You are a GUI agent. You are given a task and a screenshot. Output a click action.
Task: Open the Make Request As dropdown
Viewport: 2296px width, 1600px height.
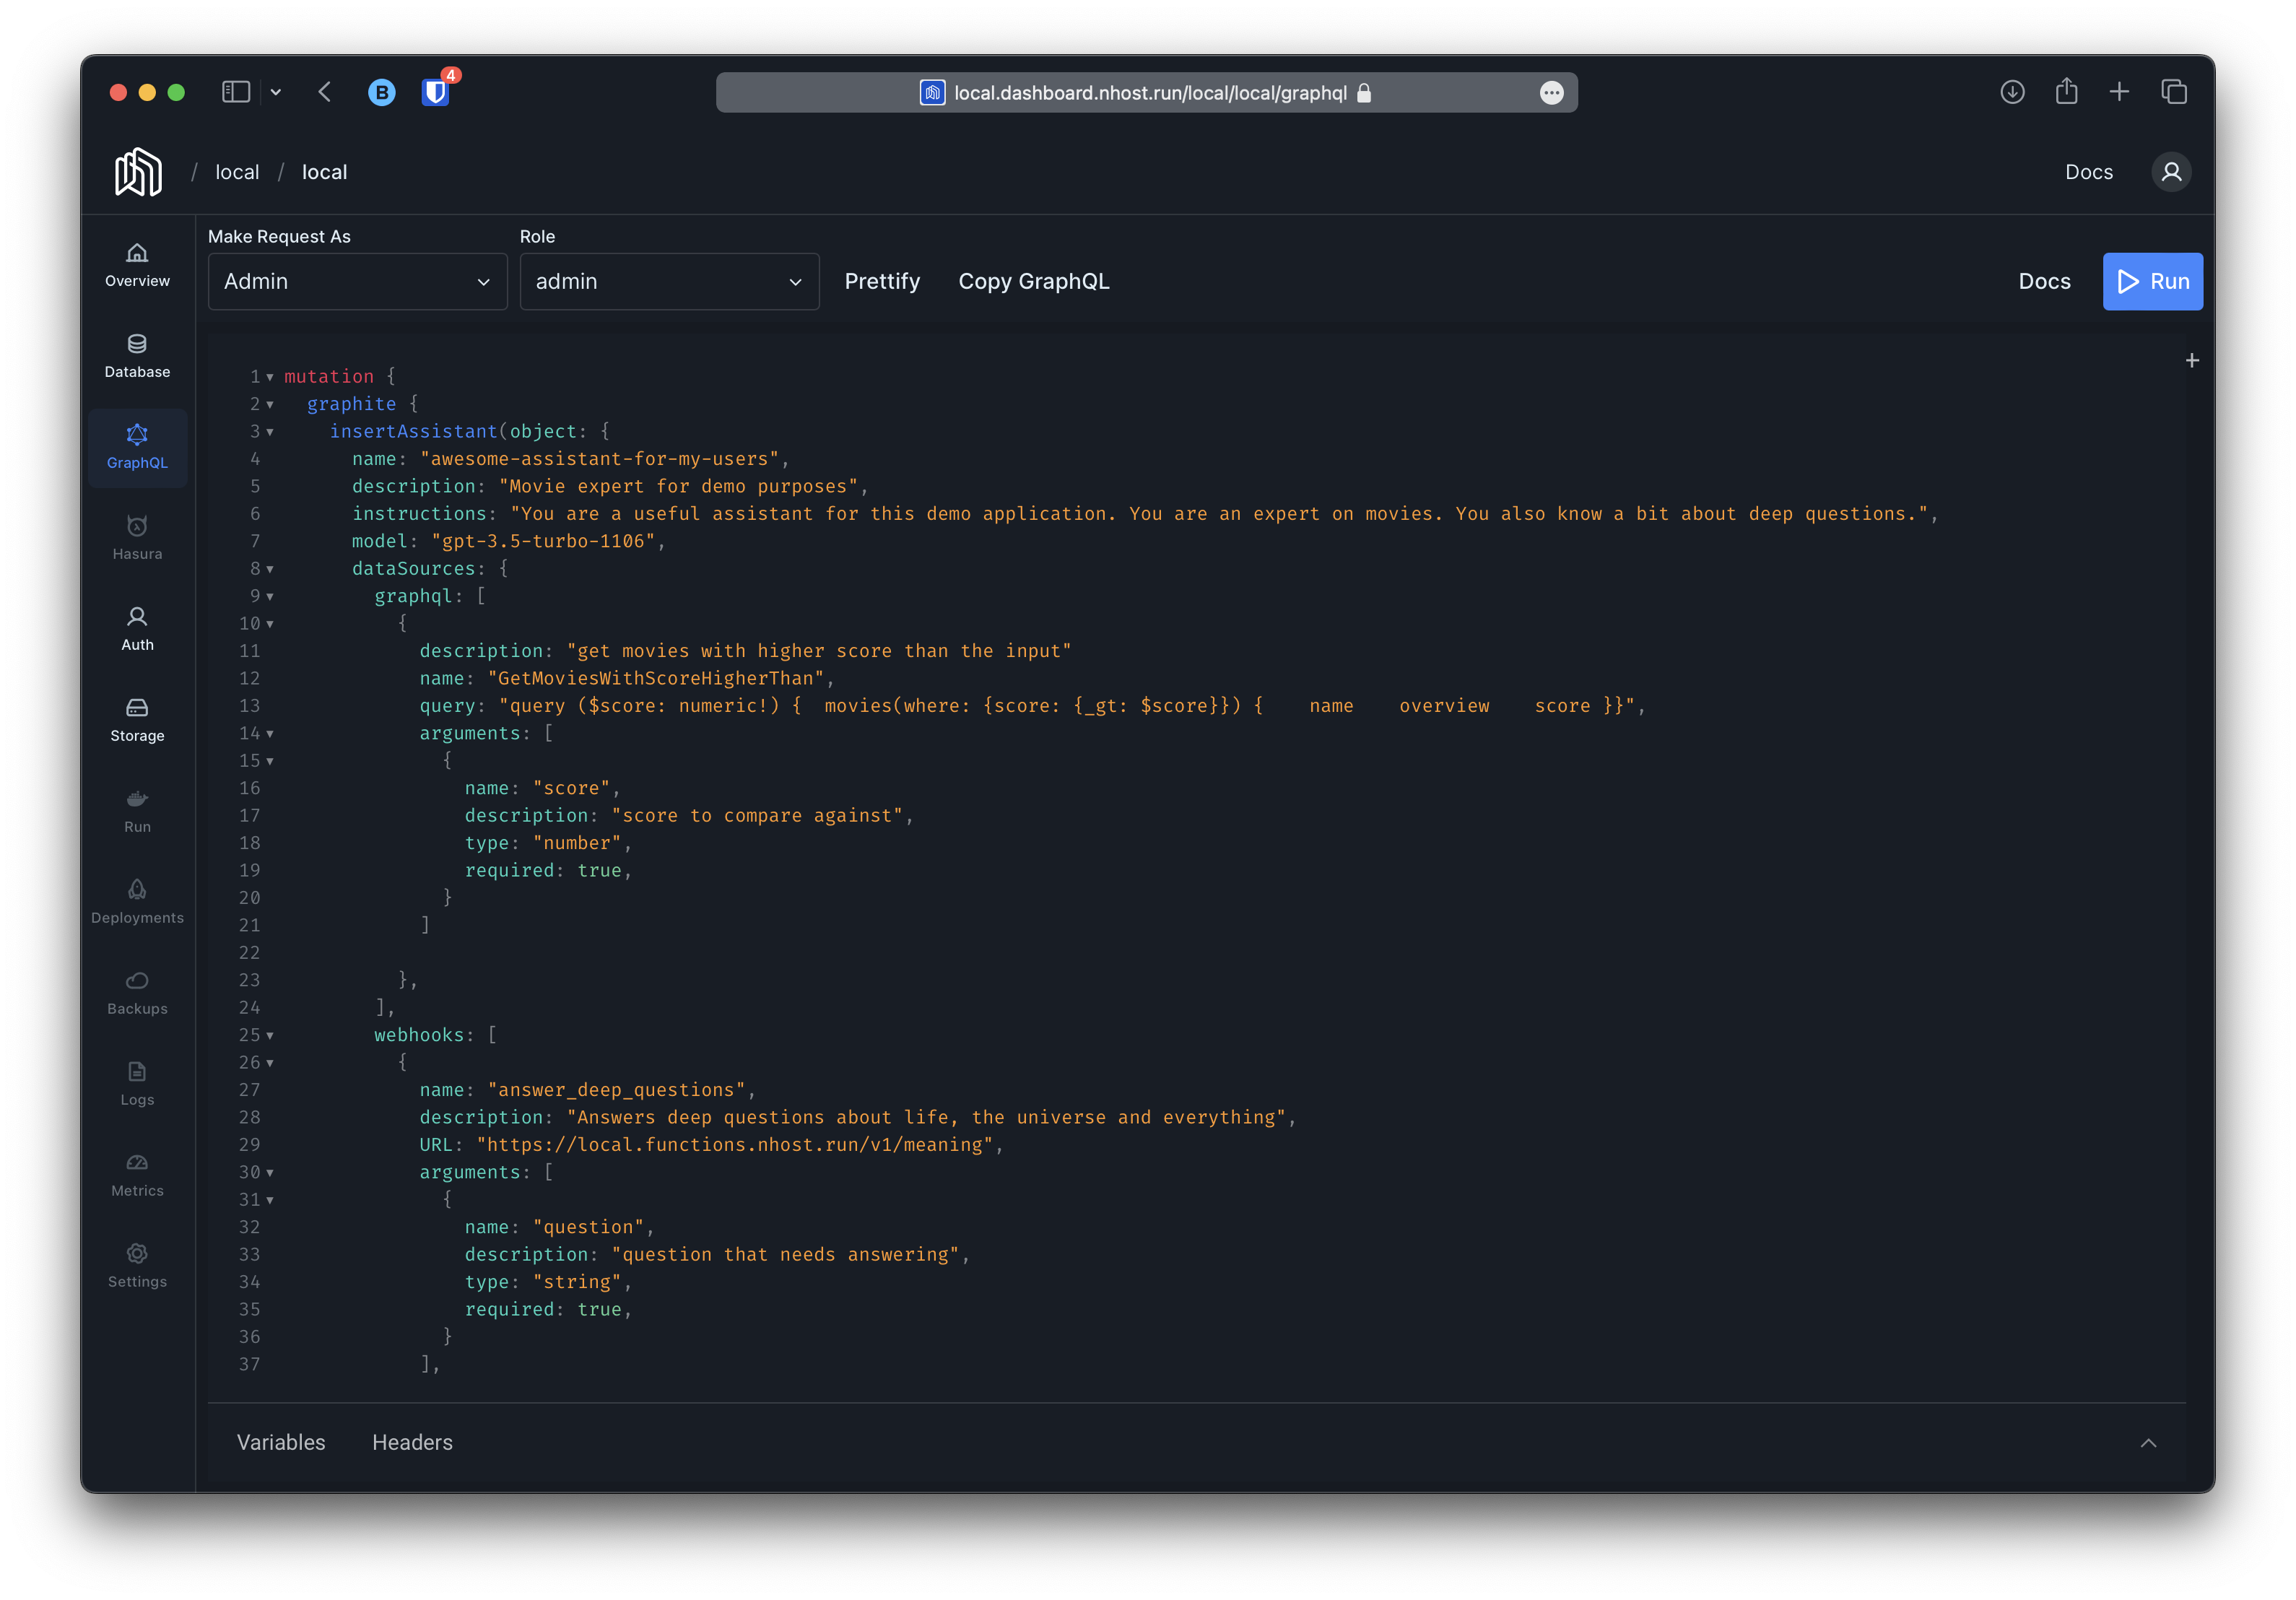(357, 282)
